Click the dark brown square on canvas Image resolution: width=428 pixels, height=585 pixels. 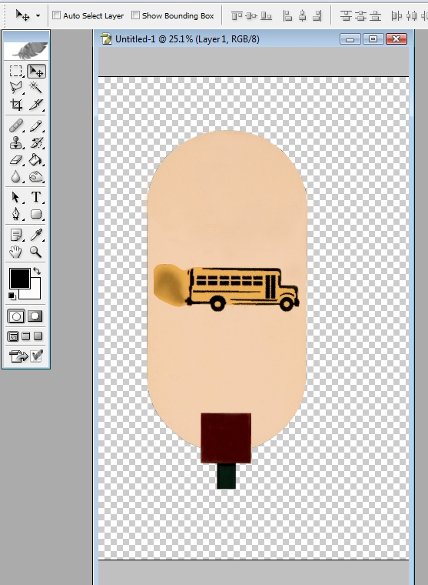tap(226, 438)
